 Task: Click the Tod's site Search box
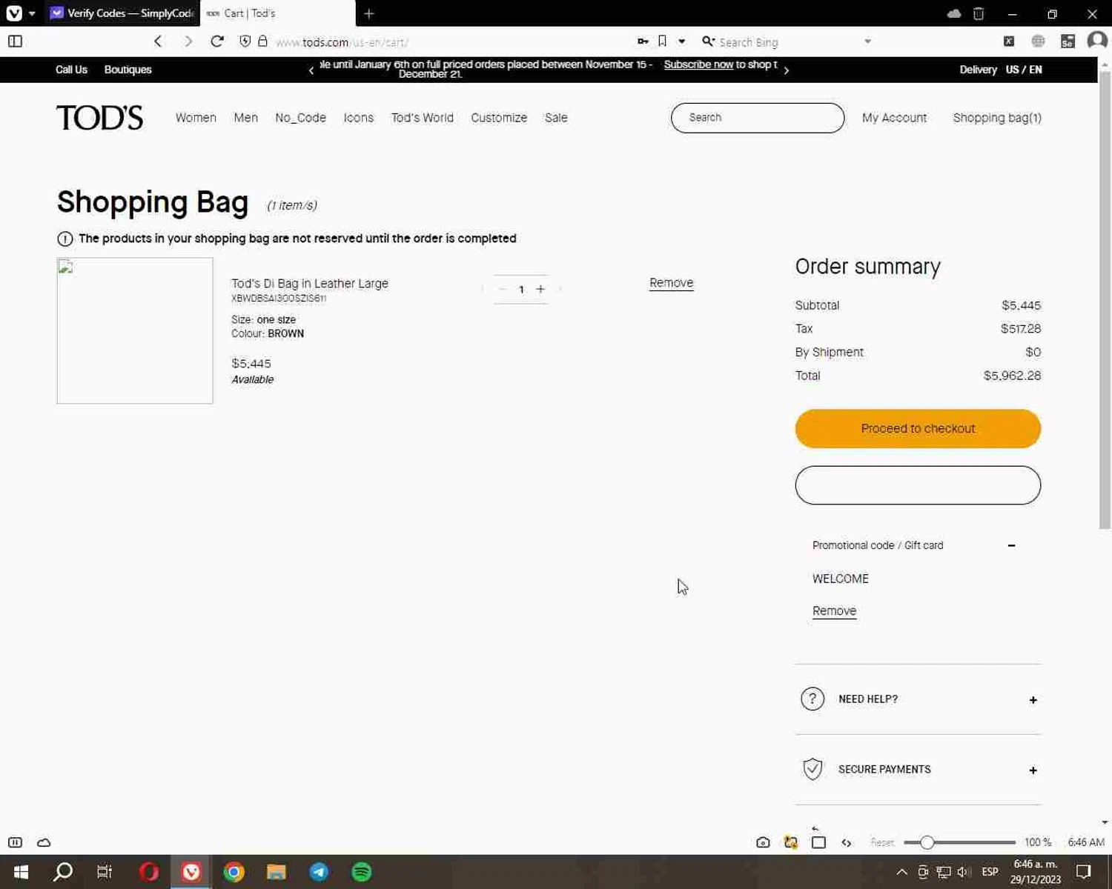tap(758, 118)
